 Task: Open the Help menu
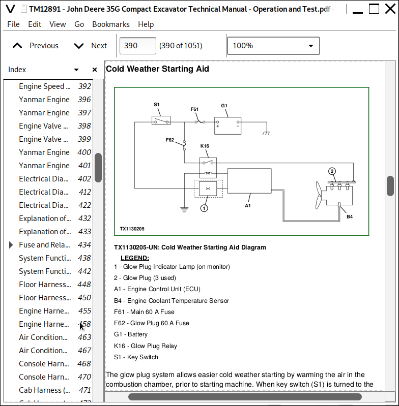coord(146,24)
